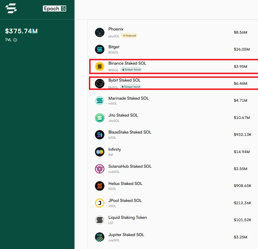Click the Bitget BGSOL token icon
Screen dimensions: 258x249
coord(100,49)
